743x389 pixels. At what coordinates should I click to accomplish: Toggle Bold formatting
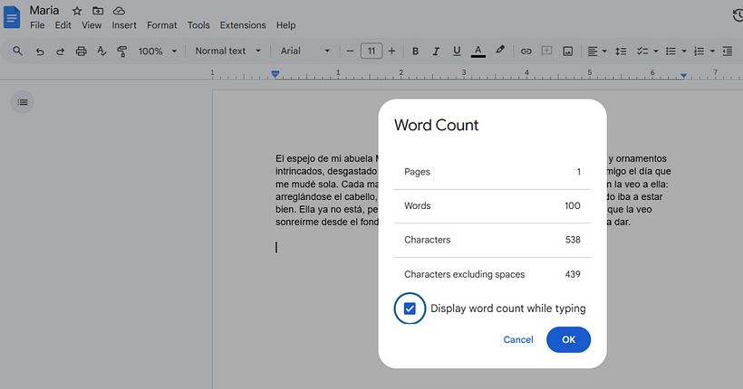click(415, 52)
